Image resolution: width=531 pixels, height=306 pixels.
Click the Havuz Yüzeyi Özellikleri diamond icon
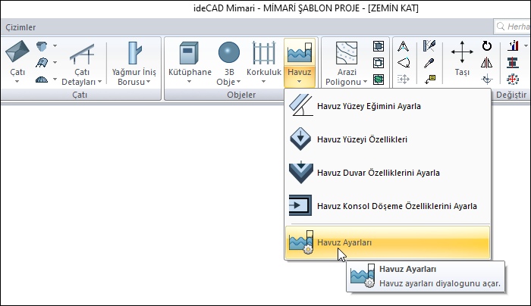click(x=300, y=139)
